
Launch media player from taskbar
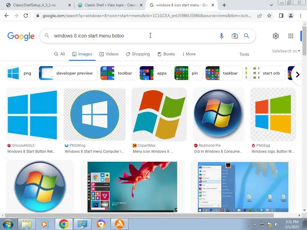coord(45,224)
